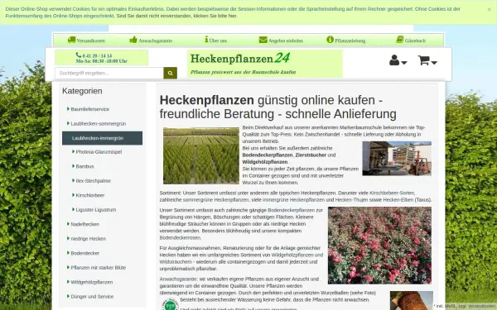The width and height of the screenshot is (497, 310).
Task: Click the Pflanzanleitung info circle icon
Action: 330,40
